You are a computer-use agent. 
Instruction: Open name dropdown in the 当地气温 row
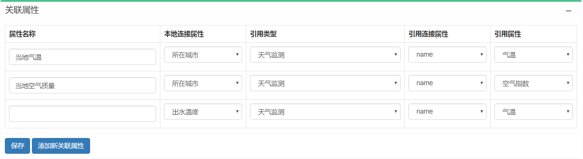pyautogui.click(x=447, y=55)
